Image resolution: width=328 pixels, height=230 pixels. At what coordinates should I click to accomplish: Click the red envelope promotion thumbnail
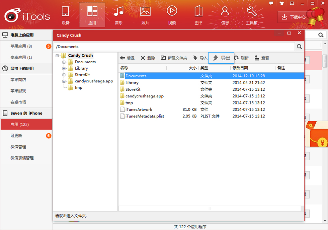click(317, 134)
